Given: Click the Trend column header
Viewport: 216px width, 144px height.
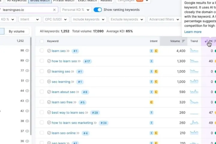Looking at the screenshot, I should (194, 41).
